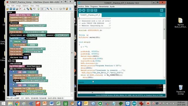
Task: Click Serial.begin(9600) code line
Action: pos(90,56)
